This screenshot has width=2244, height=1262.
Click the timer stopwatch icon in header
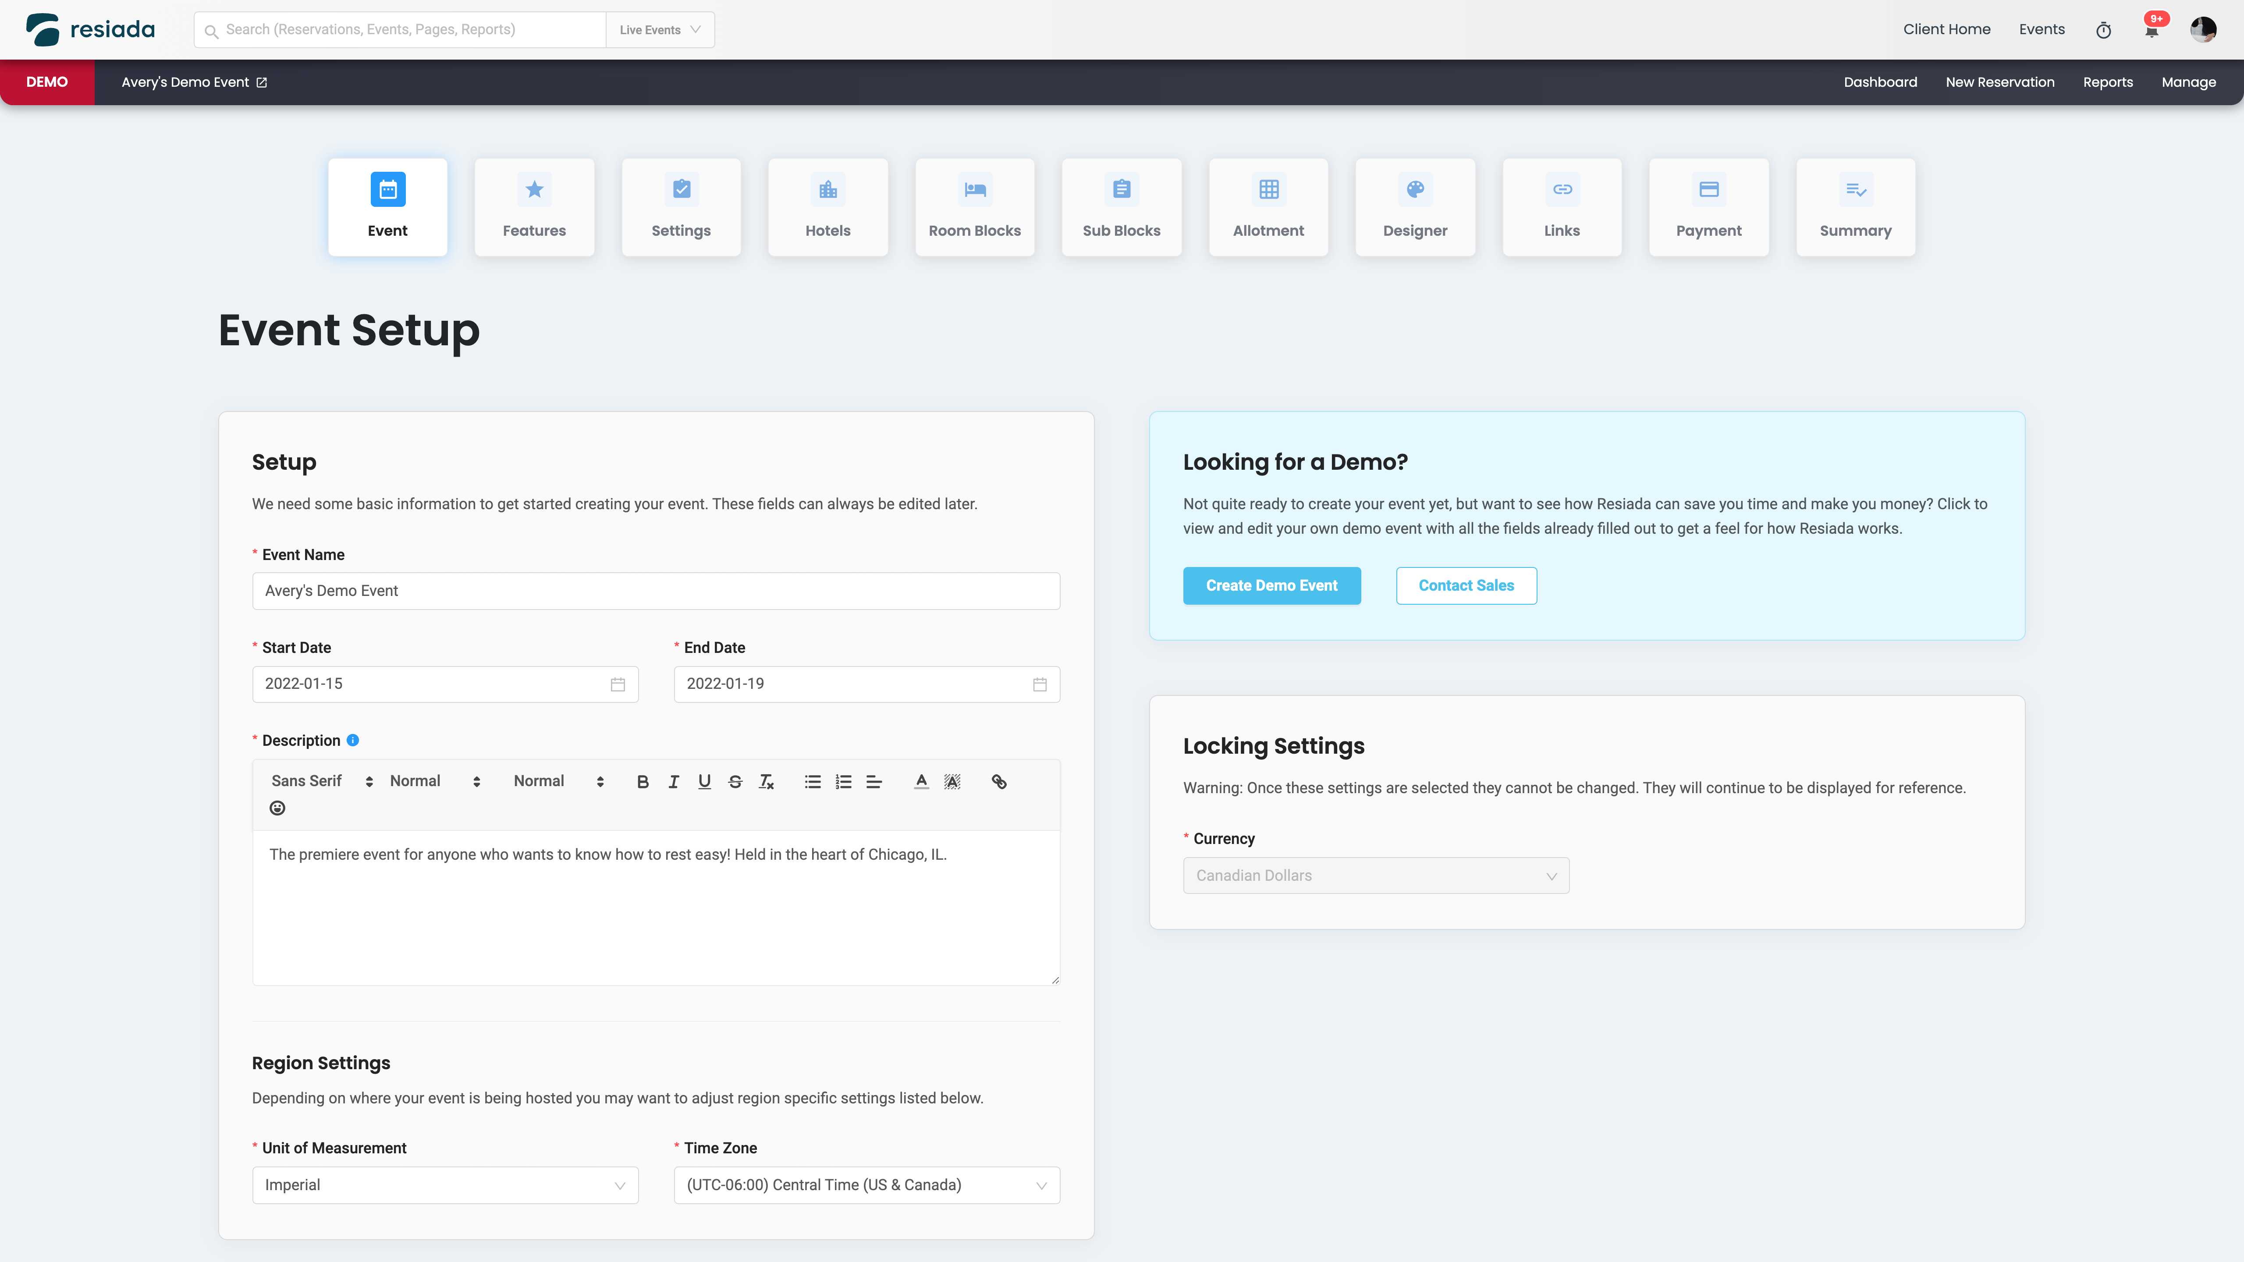click(2104, 31)
